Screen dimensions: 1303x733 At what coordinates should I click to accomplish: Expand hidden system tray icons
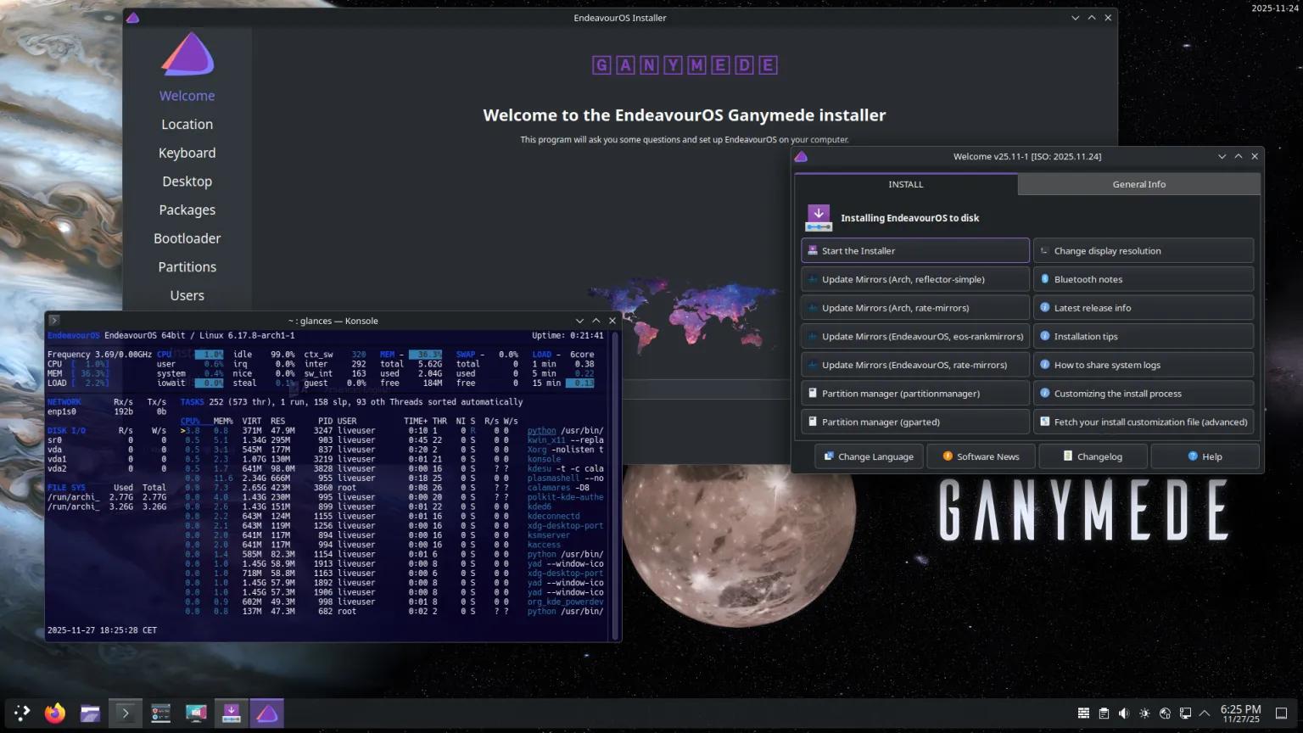(x=1205, y=713)
